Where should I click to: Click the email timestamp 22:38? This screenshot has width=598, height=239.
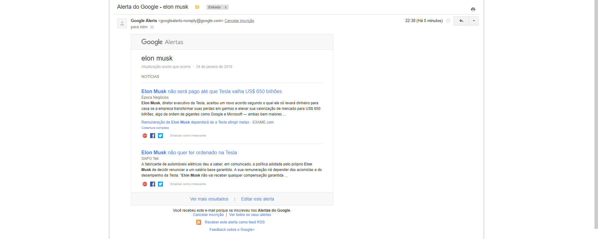point(424,21)
